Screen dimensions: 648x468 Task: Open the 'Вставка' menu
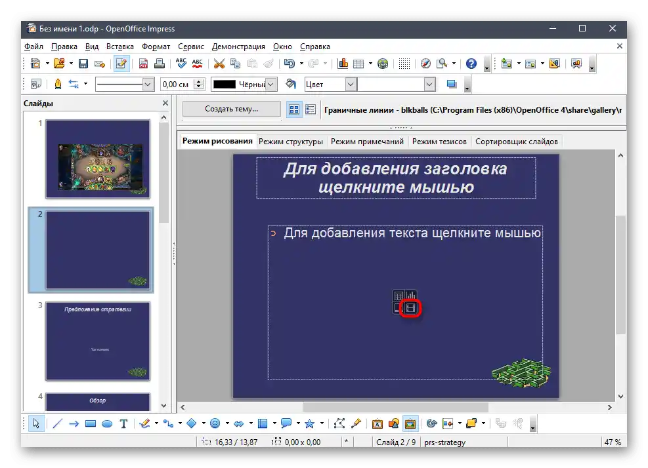point(119,47)
